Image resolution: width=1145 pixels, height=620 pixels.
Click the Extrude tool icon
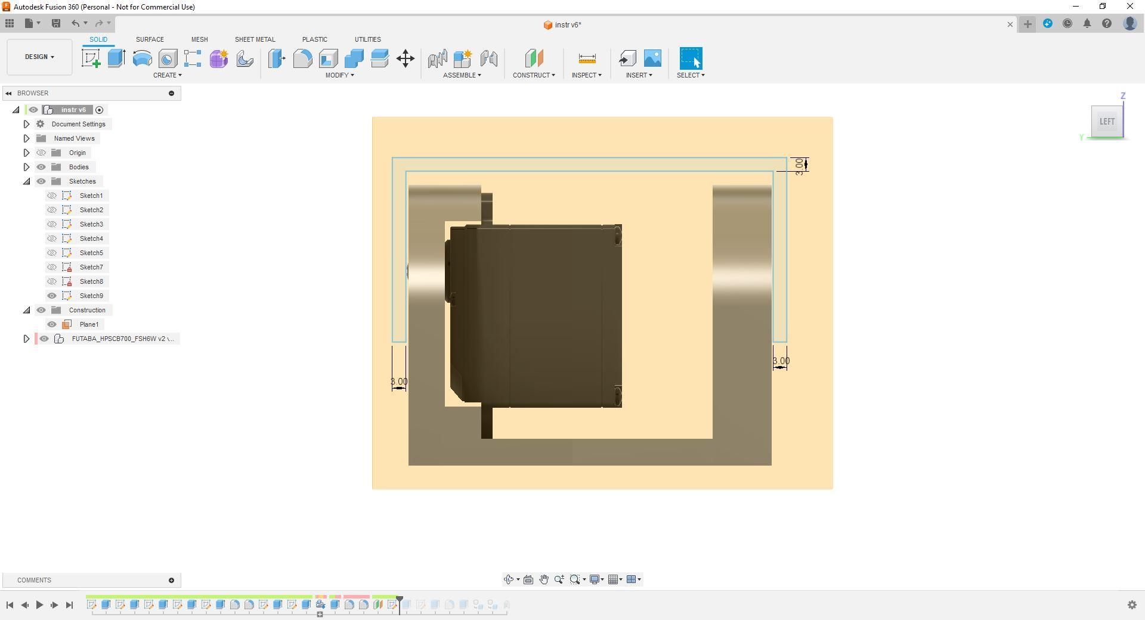(x=116, y=58)
